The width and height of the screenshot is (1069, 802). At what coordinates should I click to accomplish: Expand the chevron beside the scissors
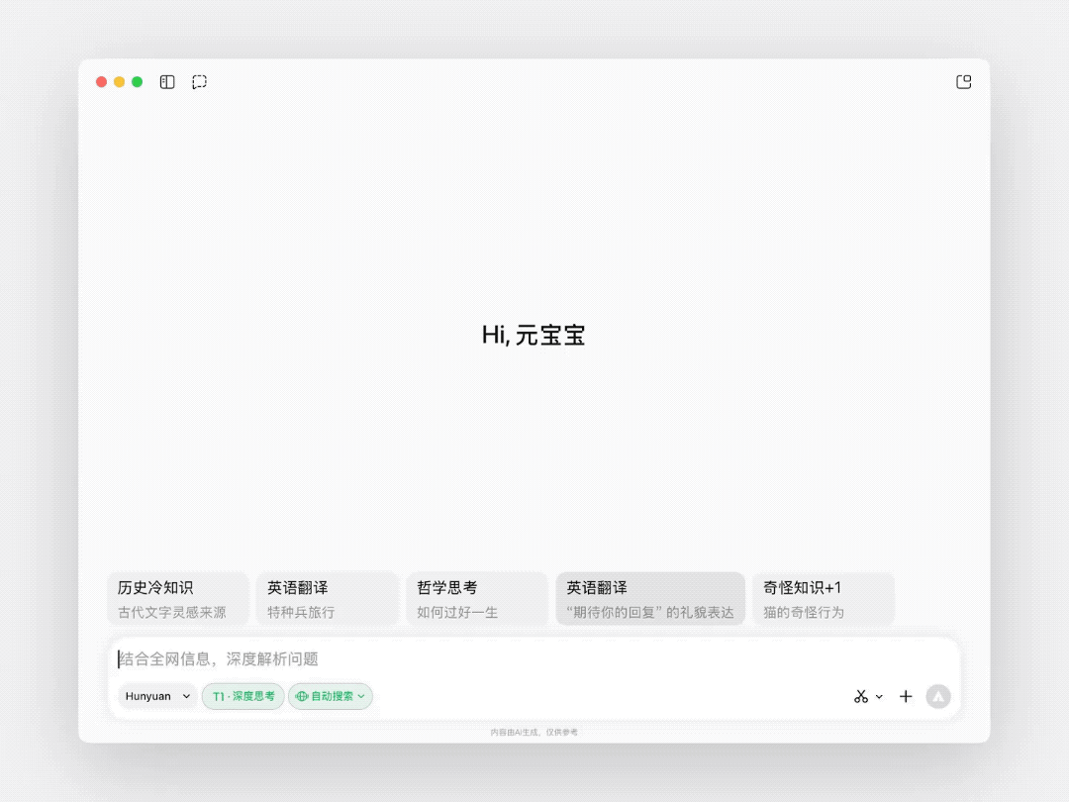879,697
